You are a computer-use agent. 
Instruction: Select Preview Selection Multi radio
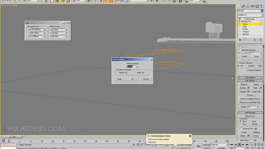coord(256,66)
